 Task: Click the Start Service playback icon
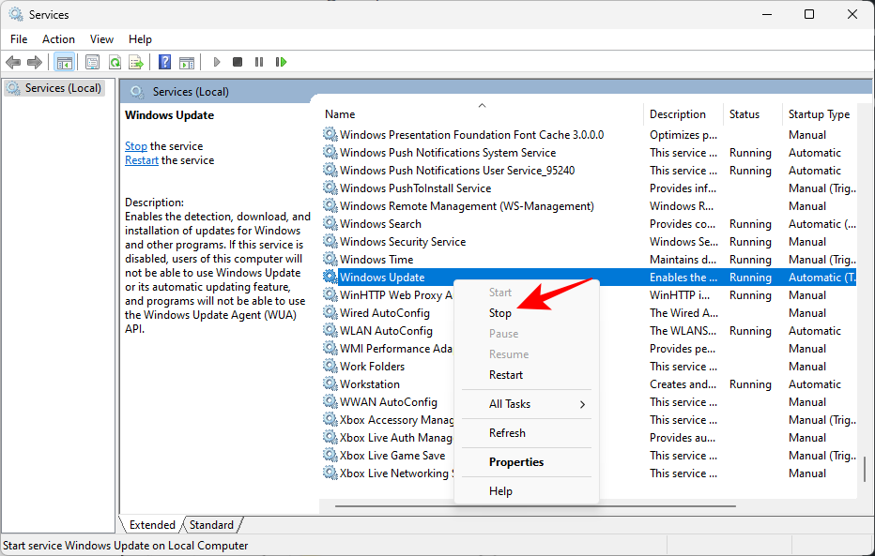(216, 62)
